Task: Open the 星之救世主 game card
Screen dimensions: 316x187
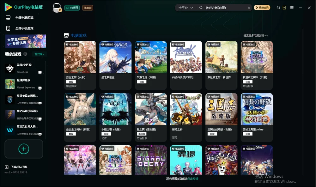Action: (x=115, y=65)
